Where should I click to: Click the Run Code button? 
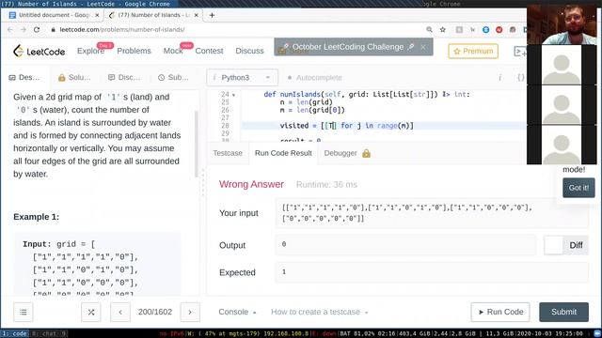tap(500, 312)
